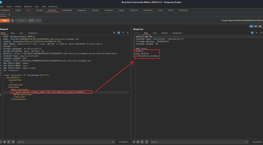This screenshot has width=263, height=145.
Task: Open Request search help question icon
Action: [x=1, y=142]
